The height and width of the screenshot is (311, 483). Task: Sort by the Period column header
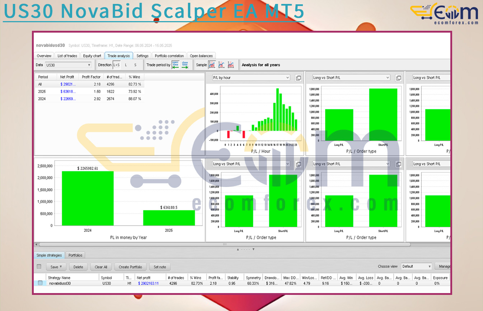pyautogui.click(x=46, y=77)
